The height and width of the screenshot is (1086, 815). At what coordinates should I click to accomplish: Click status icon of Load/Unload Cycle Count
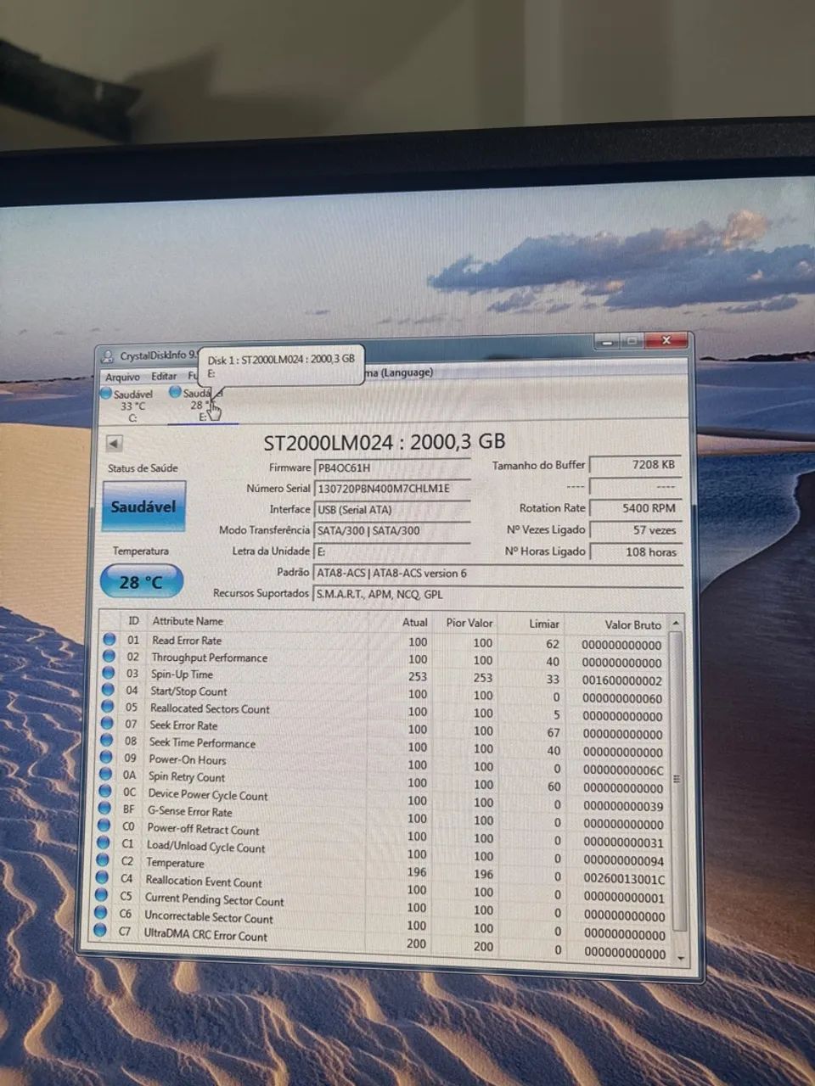[x=103, y=843]
